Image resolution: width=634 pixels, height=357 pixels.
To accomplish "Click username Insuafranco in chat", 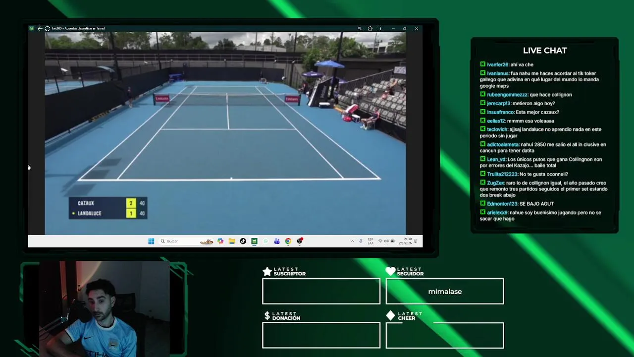I will [500, 112].
